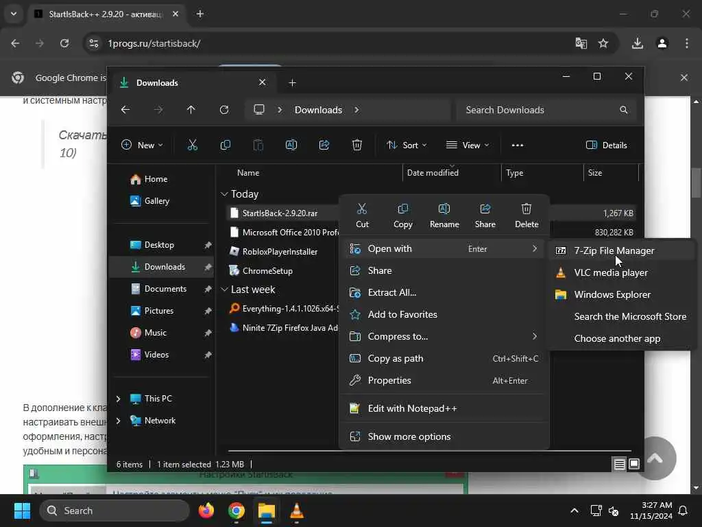This screenshot has height=527, width=702.
Task: Expand This PC tree node
Action: pos(119,399)
